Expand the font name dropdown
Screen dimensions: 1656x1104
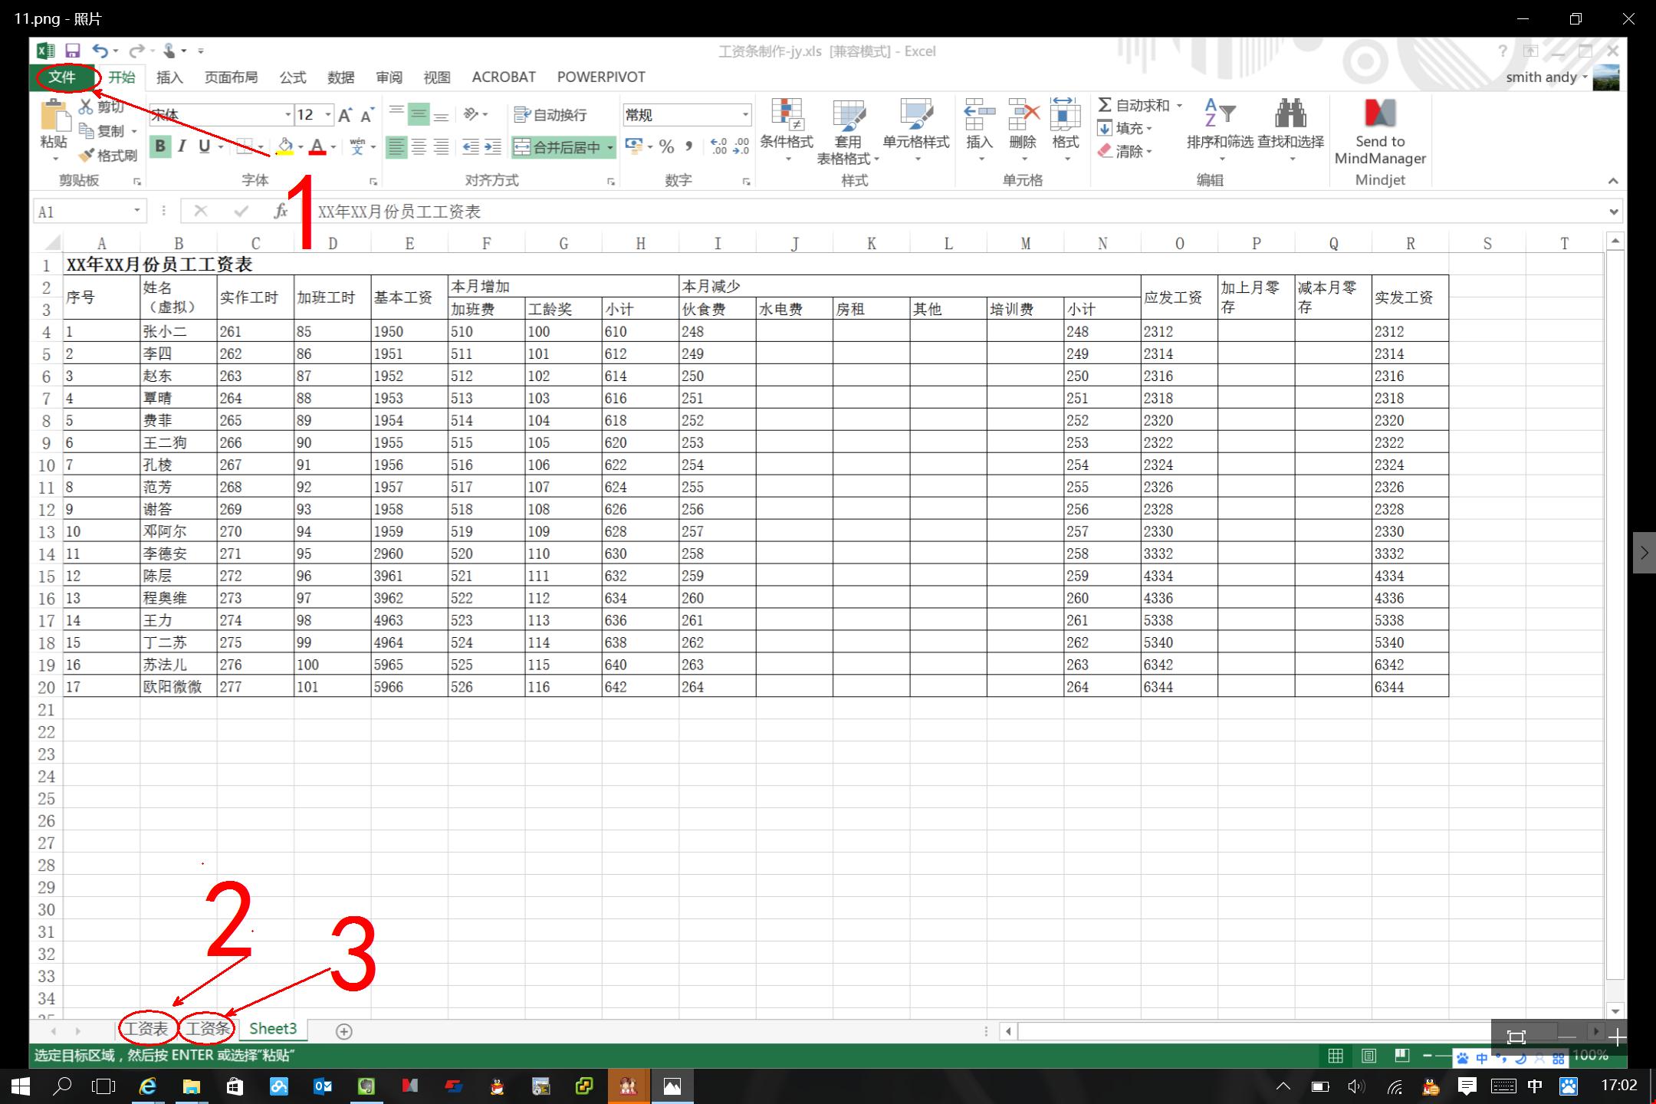(288, 115)
